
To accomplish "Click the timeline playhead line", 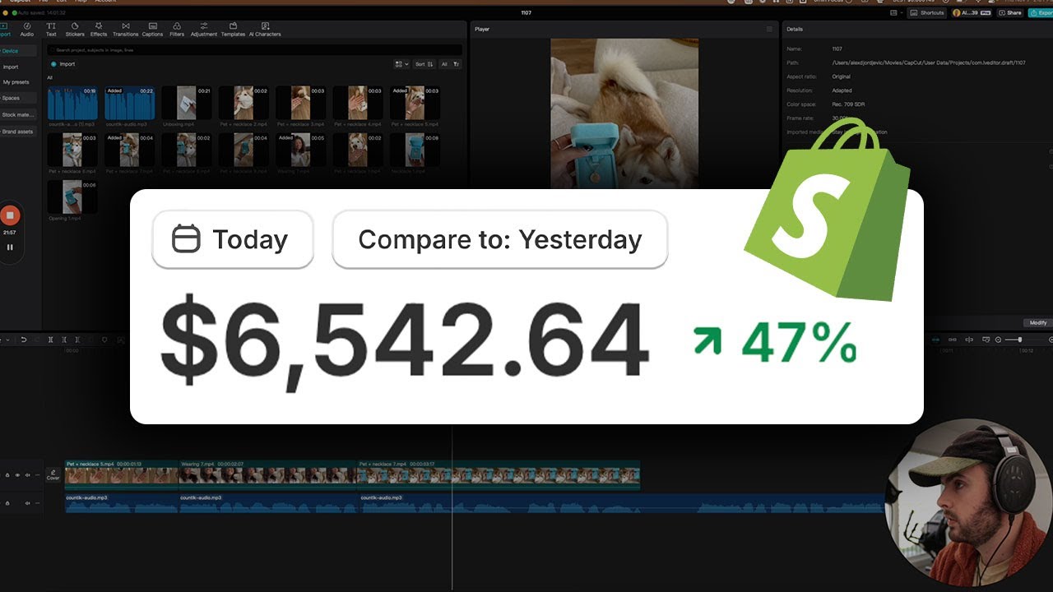I will click(452, 510).
